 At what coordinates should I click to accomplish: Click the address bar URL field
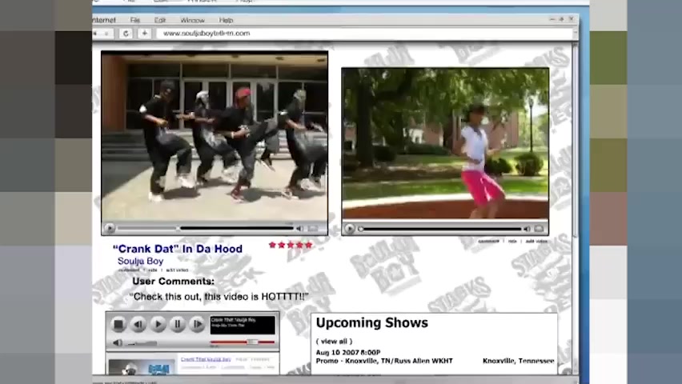[x=364, y=33]
